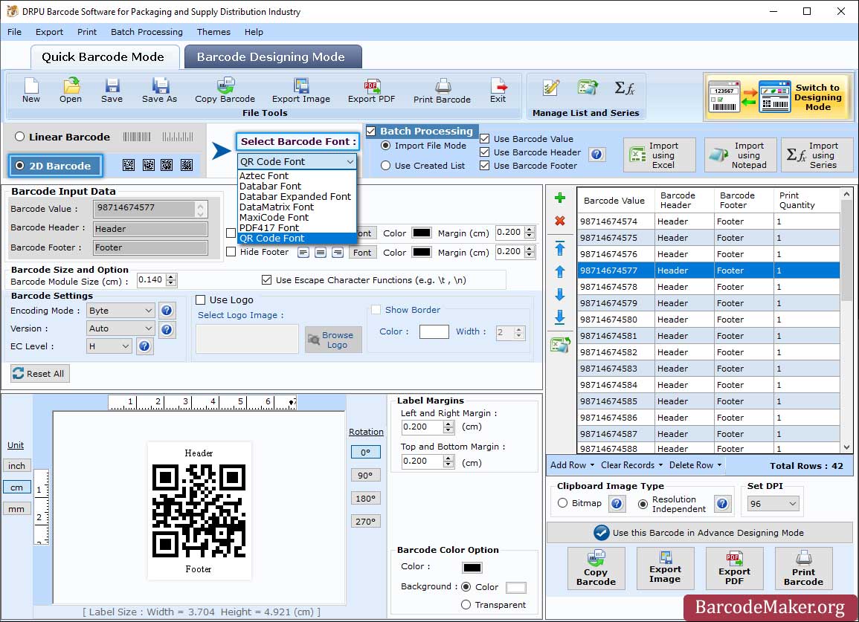Click Copy Barcode in the File Tools toolbar

[x=225, y=91]
